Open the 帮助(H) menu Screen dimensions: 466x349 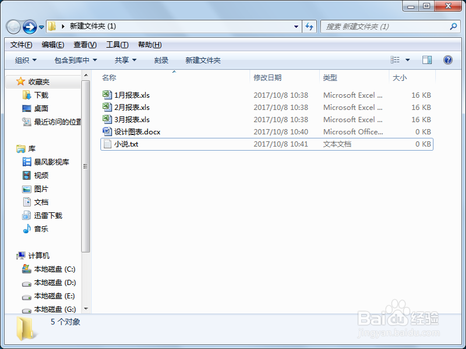150,45
